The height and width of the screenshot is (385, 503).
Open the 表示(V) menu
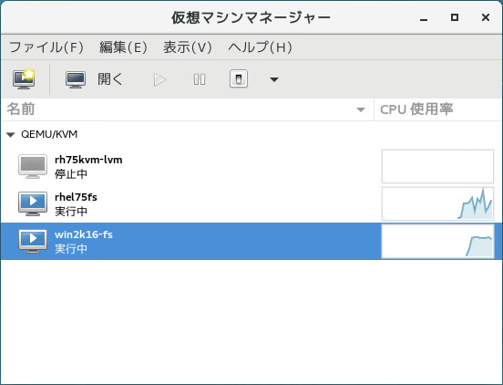[x=188, y=47]
